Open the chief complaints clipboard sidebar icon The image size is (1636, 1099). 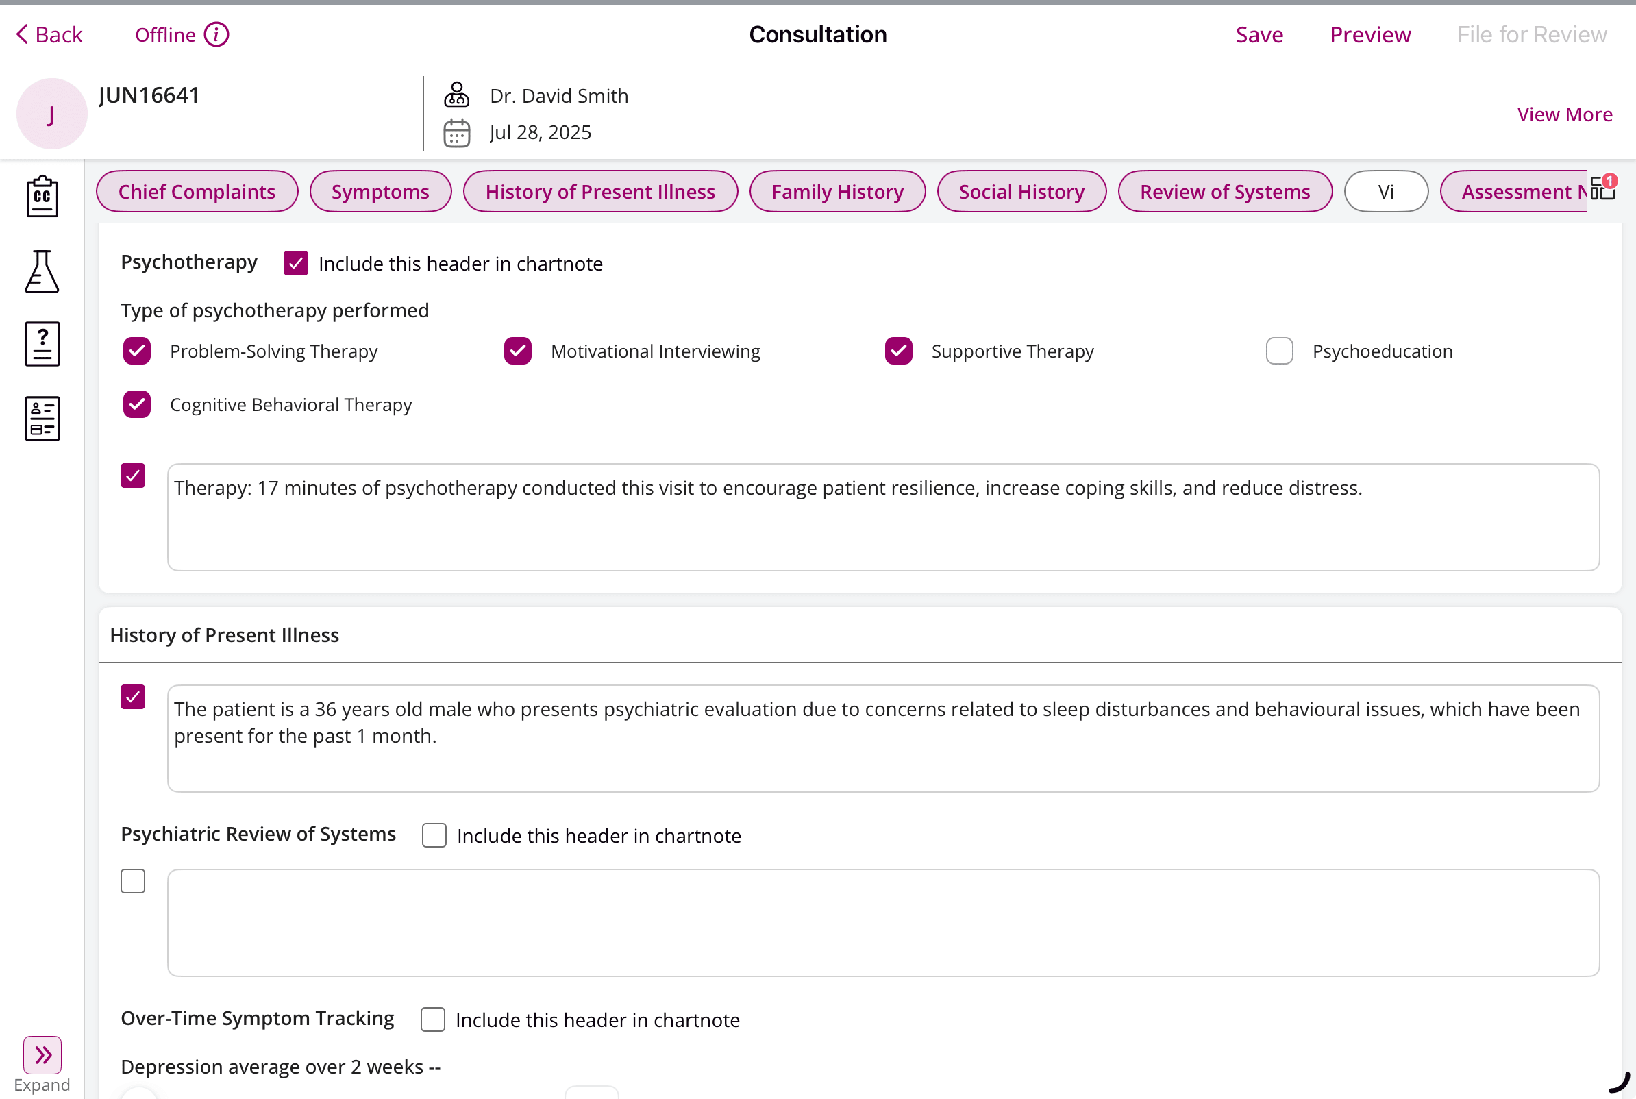[42, 196]
